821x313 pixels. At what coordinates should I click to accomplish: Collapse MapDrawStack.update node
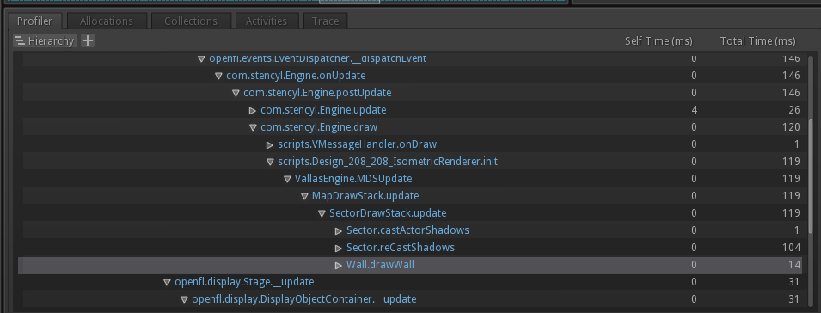click(x=304, y=196)
